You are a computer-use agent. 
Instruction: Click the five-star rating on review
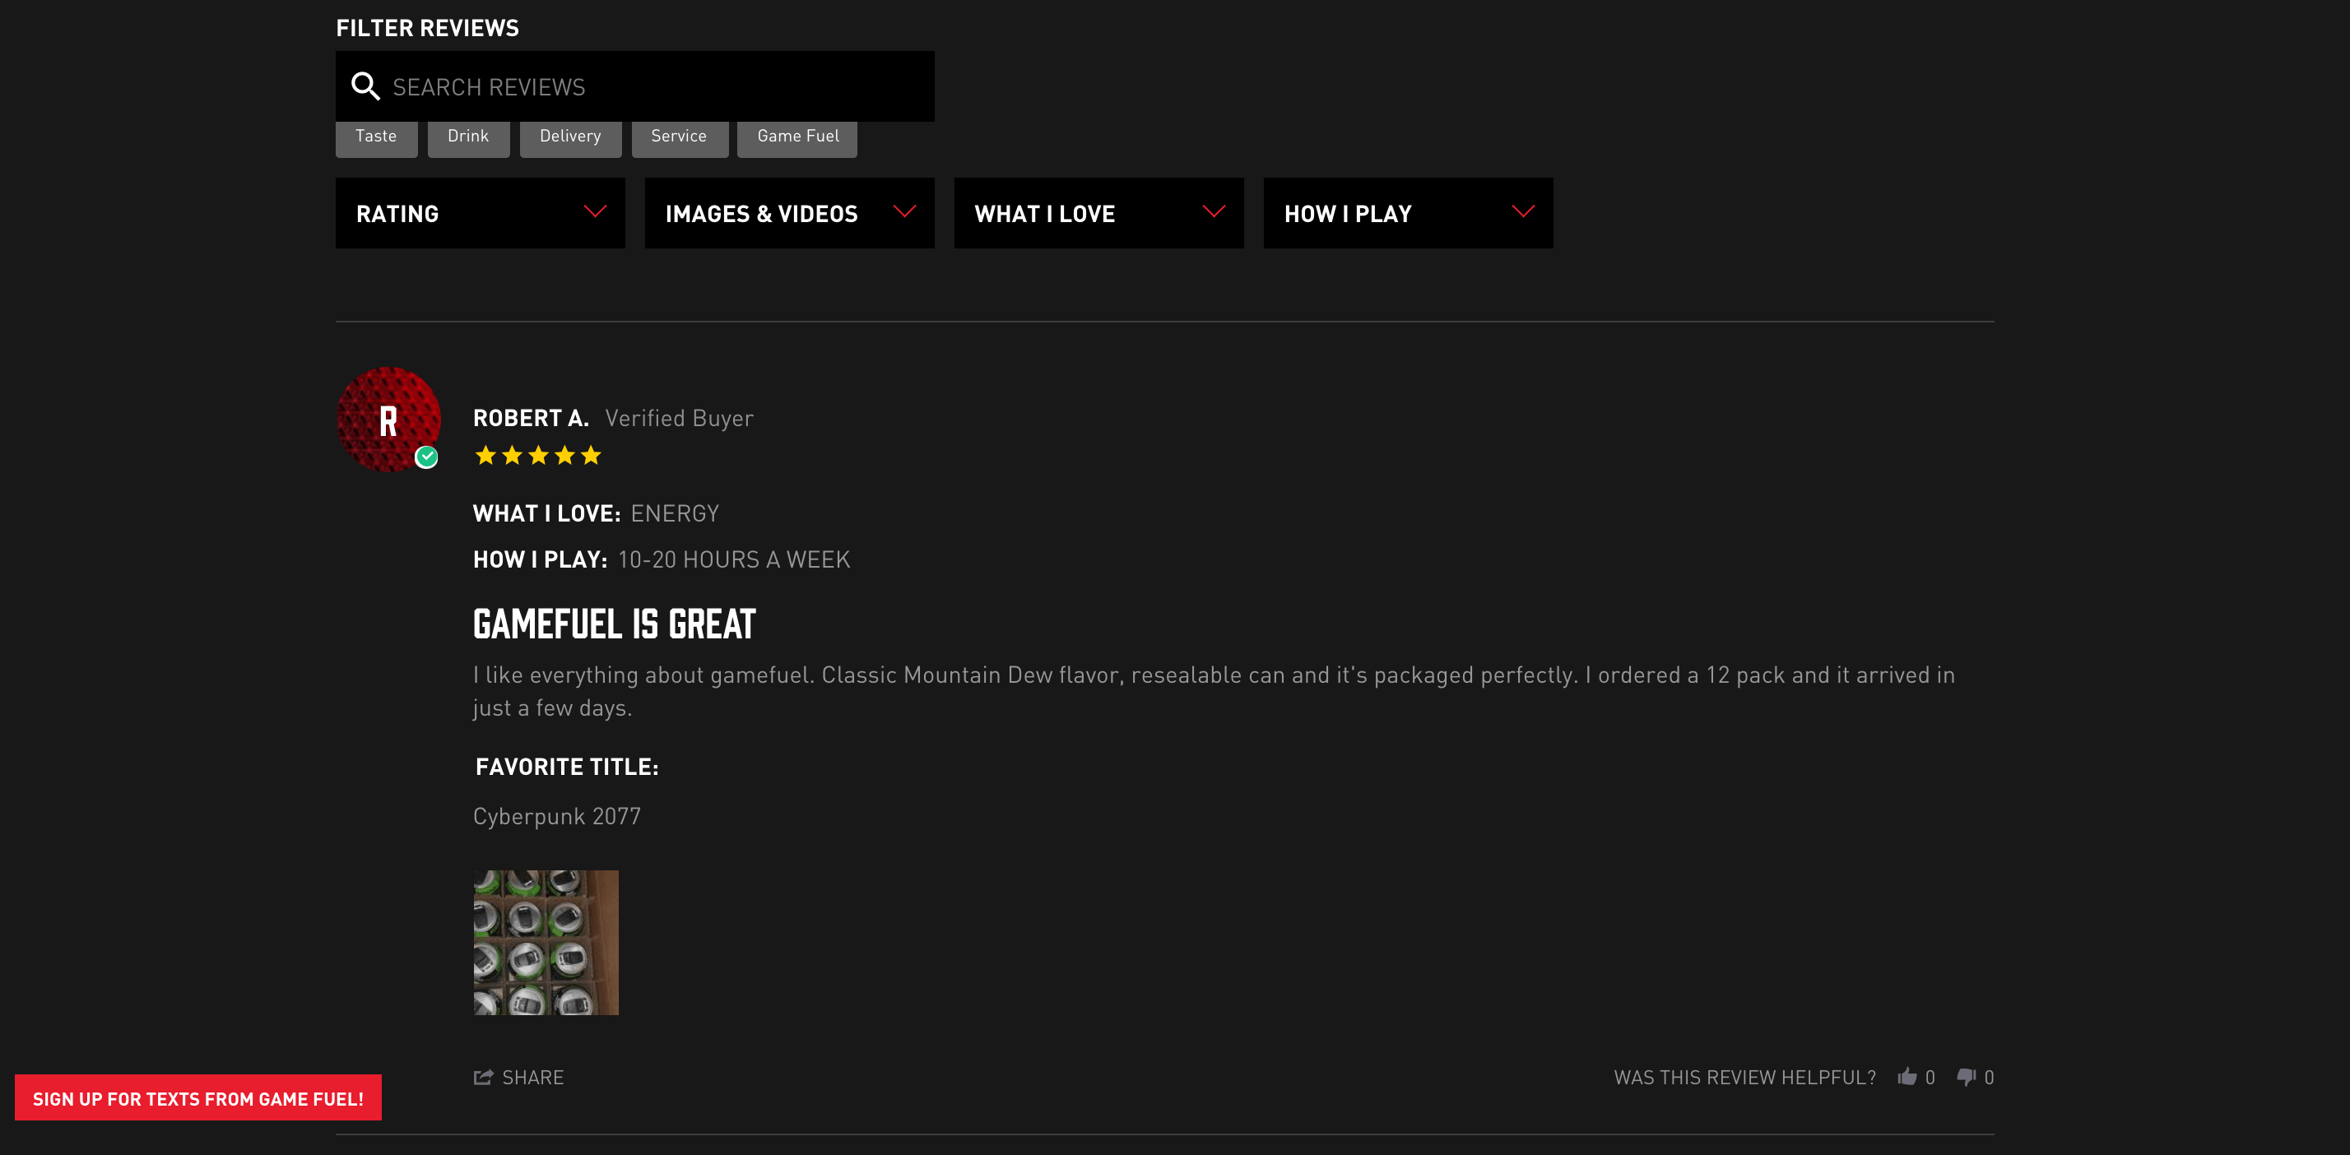coord(538,455)
